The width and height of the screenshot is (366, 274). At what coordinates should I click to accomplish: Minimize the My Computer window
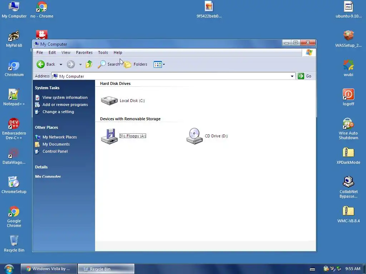pyautogui.click(x=287, y=43)
